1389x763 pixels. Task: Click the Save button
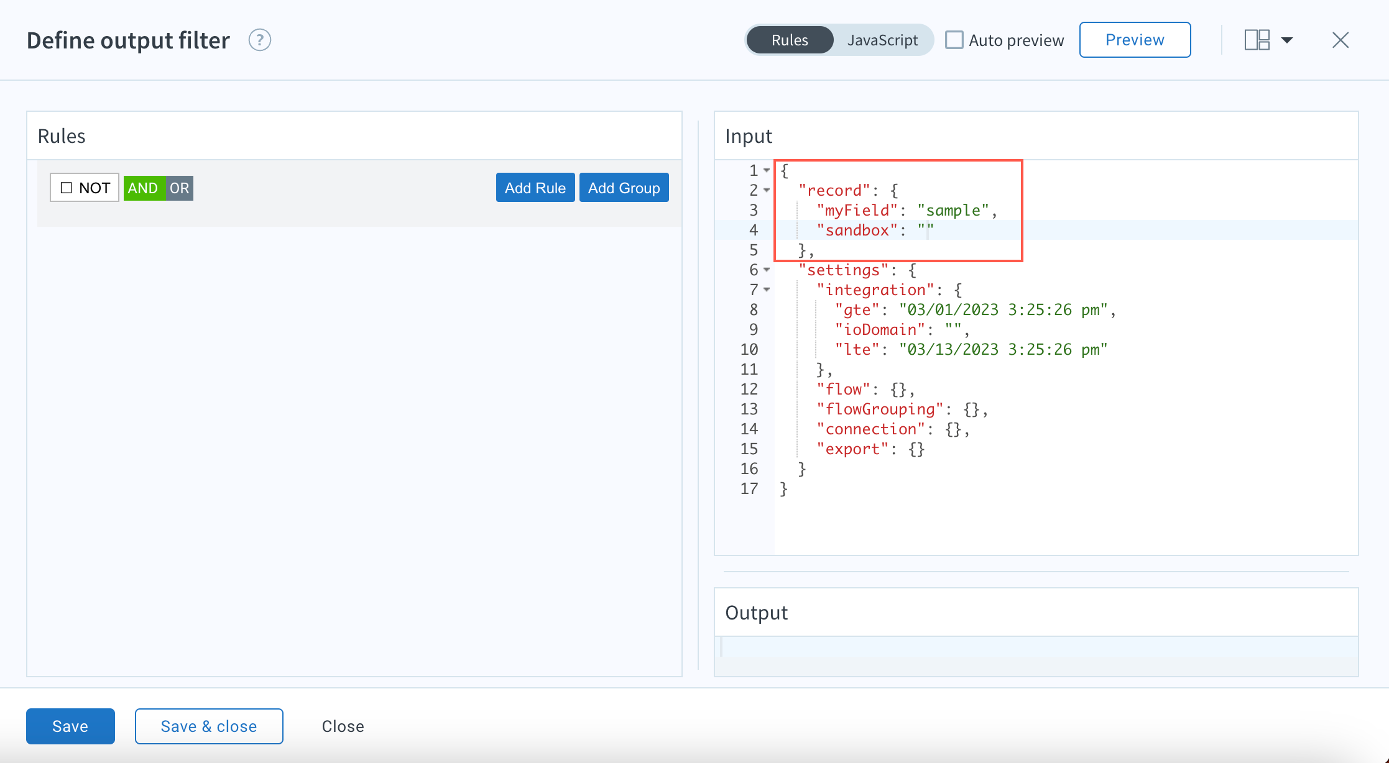pyautogui.click(x=70, y=726)
